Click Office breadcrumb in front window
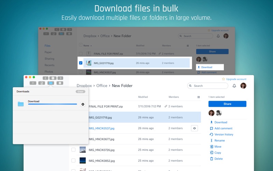 [102, 86]
